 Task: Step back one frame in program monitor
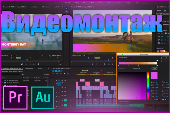[109, 64]
